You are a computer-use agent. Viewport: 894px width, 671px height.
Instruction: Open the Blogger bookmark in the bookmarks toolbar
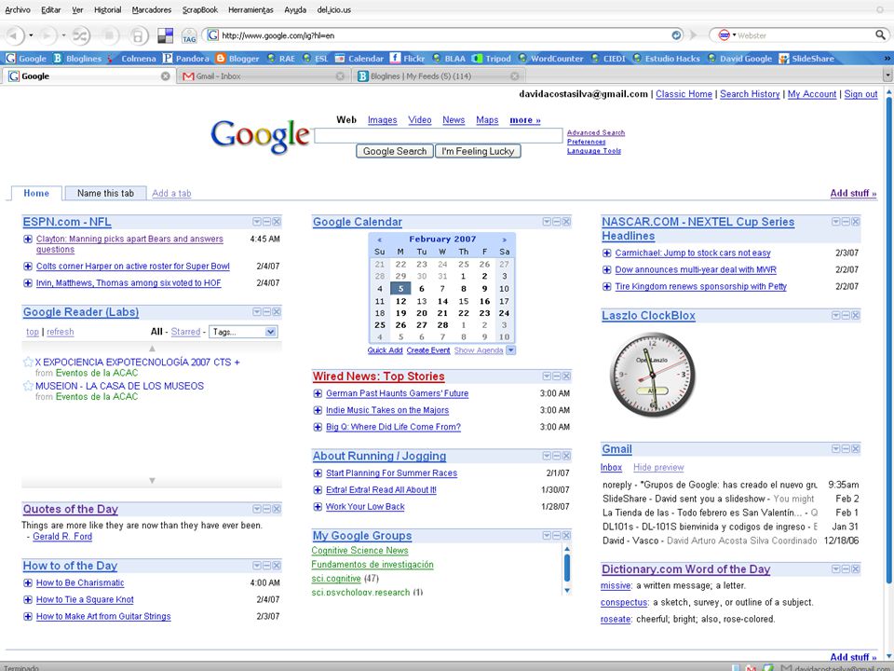(237, 58)
